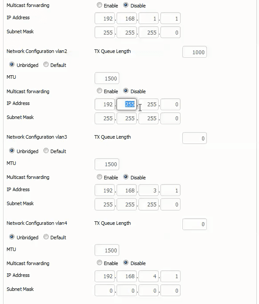Enable multicast forwarding for vlan3
Viewport: 259px width, 304px height.
pos(99,177)
